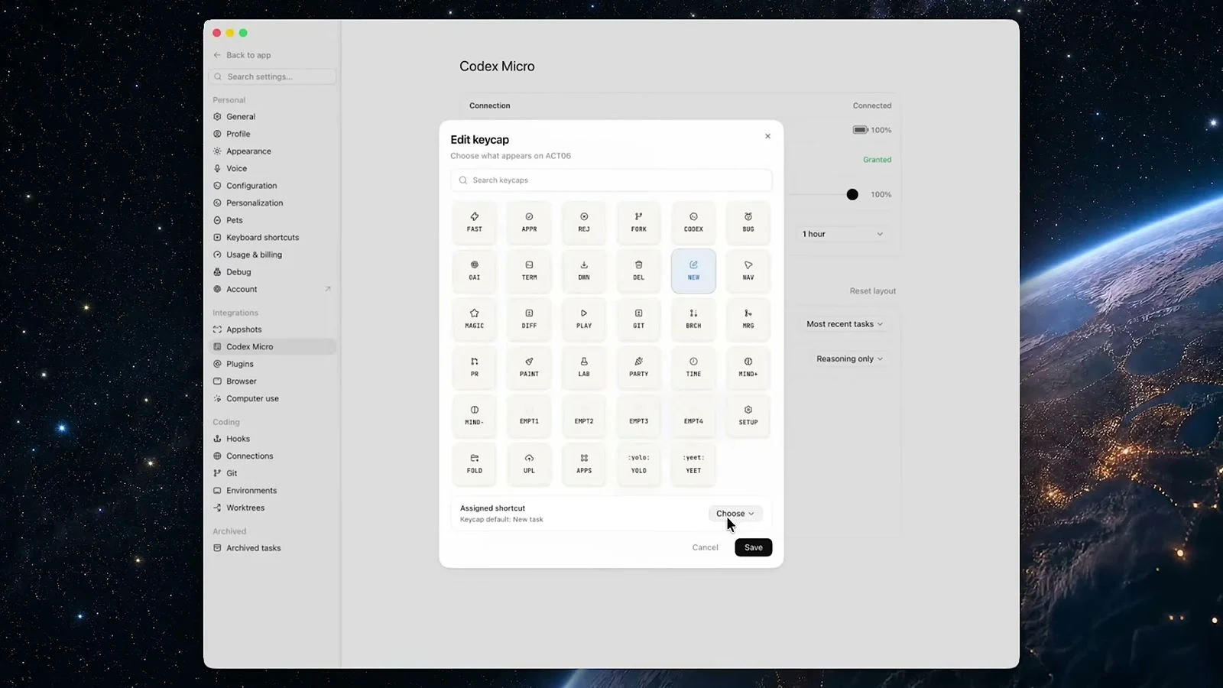Select the REJ keycap
The image size is (1223, 688).
(584, 222)
